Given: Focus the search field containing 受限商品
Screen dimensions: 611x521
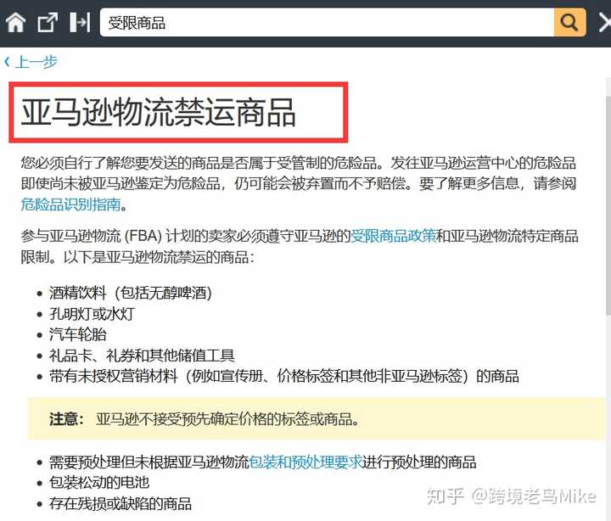Looking at the screenshot, I should tap(327, 23).
